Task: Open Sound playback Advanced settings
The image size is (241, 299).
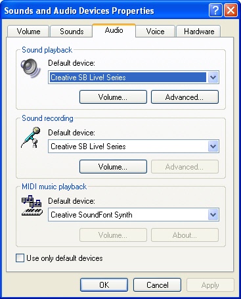Action: pos(185,97)
